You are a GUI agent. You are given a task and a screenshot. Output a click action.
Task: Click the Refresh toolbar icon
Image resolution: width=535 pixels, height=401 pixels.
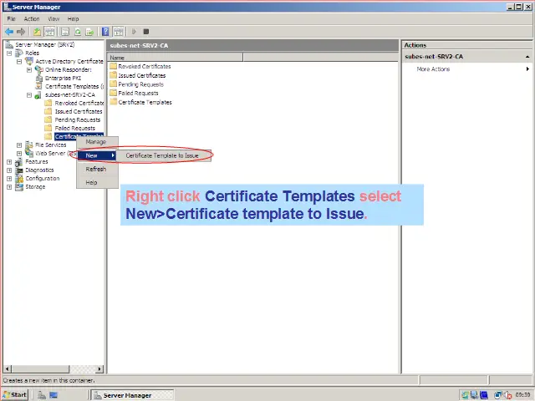tap(76, 32)
